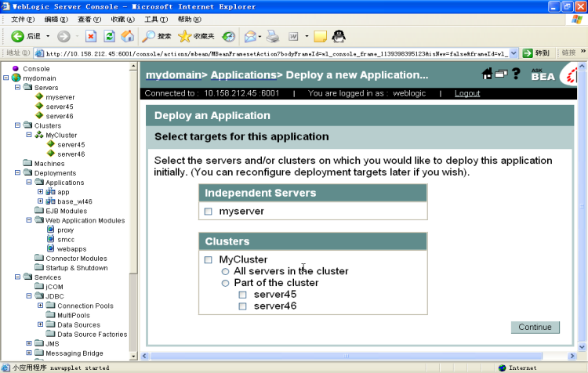Expand the JMS tree node

pos(29,343)
